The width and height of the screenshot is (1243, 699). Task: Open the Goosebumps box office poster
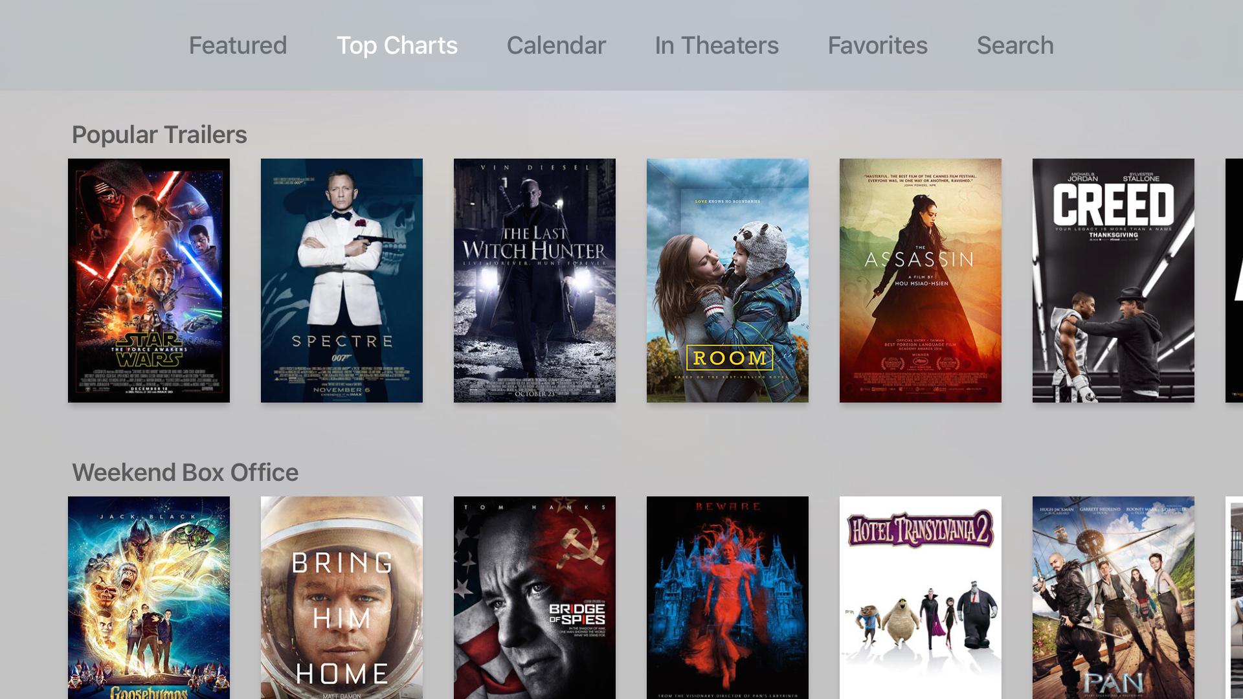tap(149, 597)
